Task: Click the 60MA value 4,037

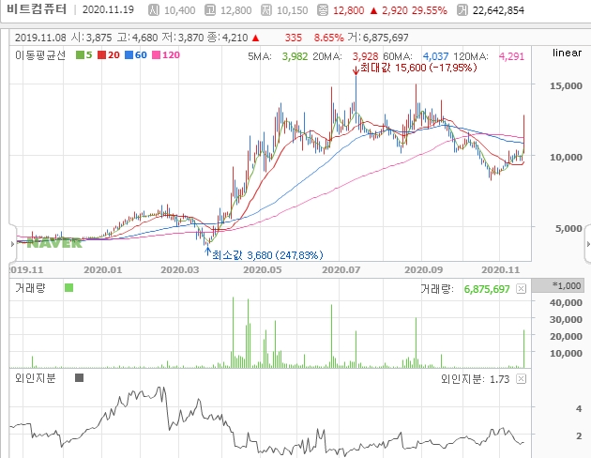Action: [435, 56]
